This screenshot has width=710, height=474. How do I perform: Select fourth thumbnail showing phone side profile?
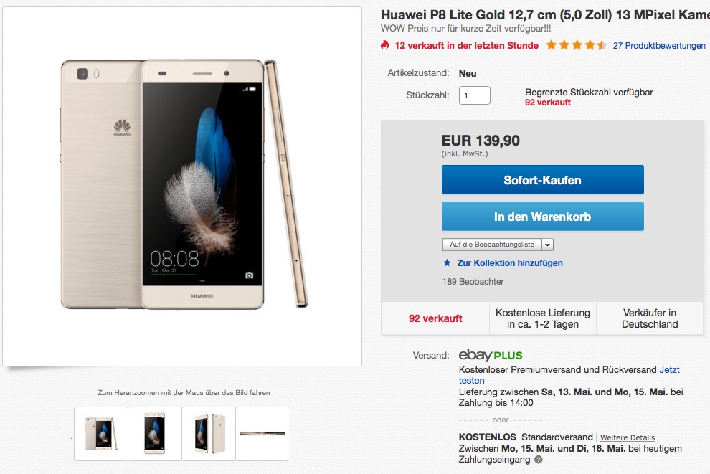(x=262, y=434)
